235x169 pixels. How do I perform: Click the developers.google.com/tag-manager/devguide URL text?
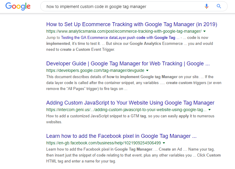95,70
